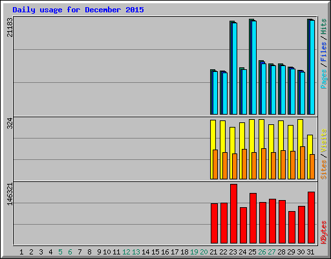Click the Visits legend label
Screen dimensions: 331x259
point(323,141)
